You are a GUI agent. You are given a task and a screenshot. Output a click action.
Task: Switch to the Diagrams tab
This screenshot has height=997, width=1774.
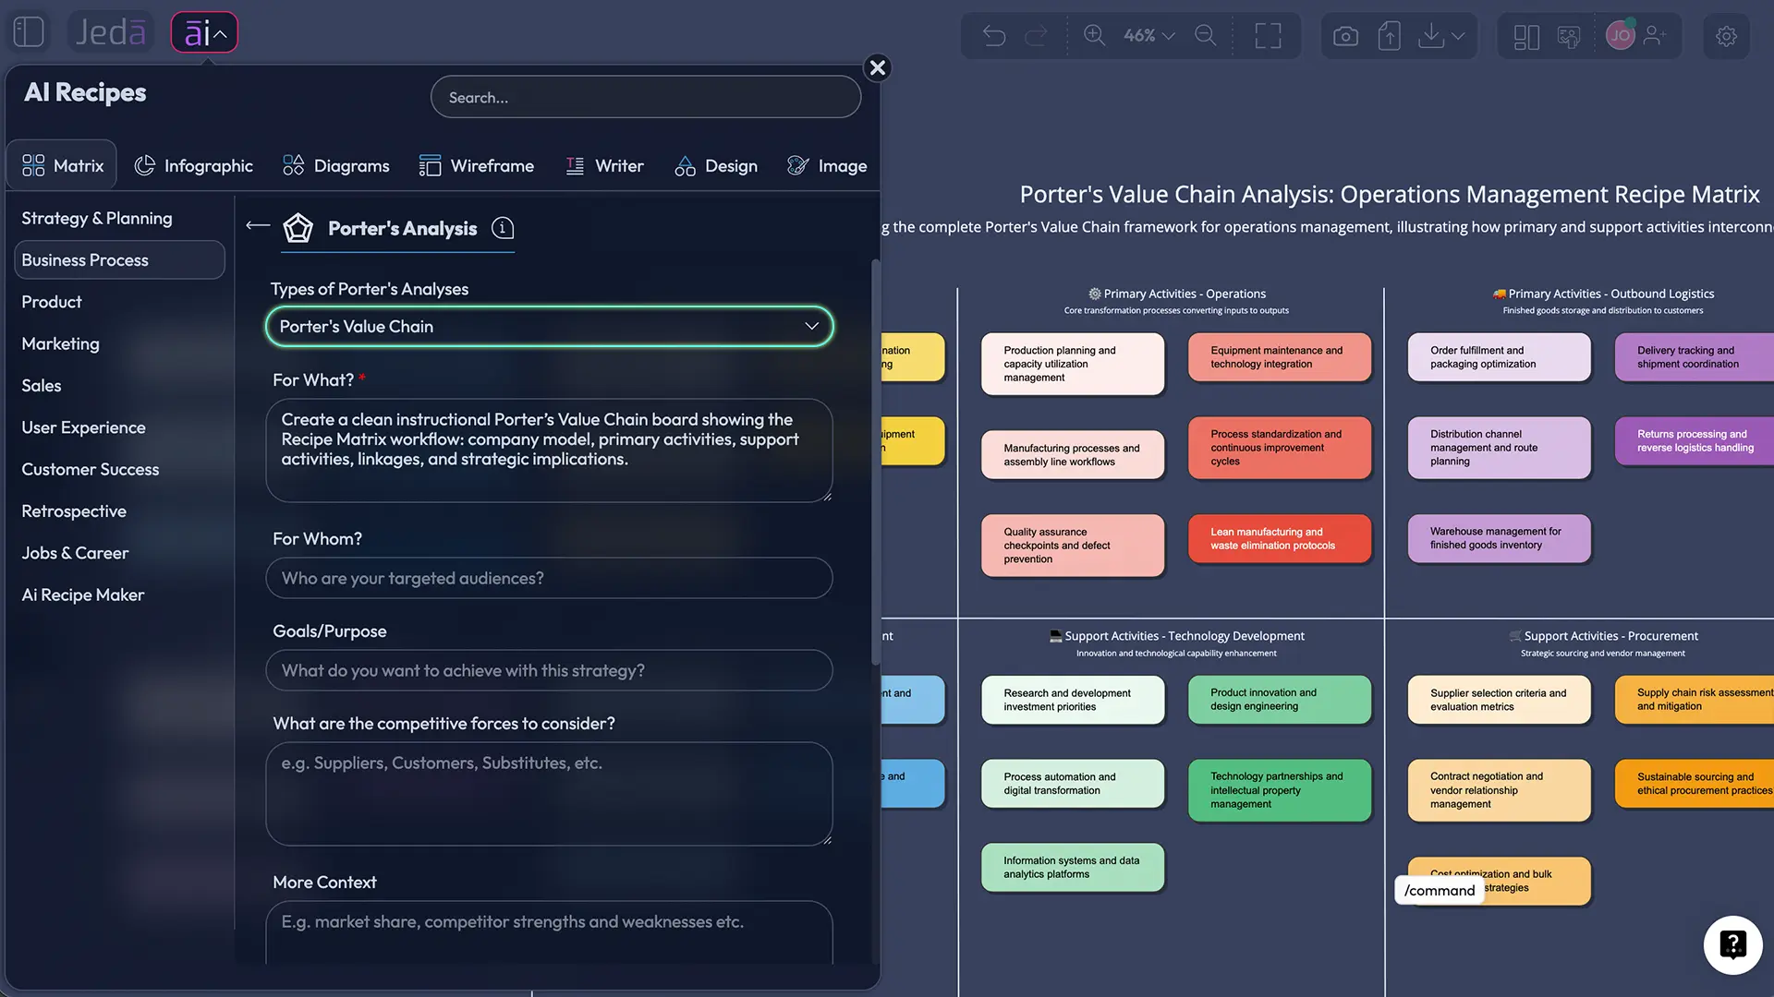click(x=336, y=165)
